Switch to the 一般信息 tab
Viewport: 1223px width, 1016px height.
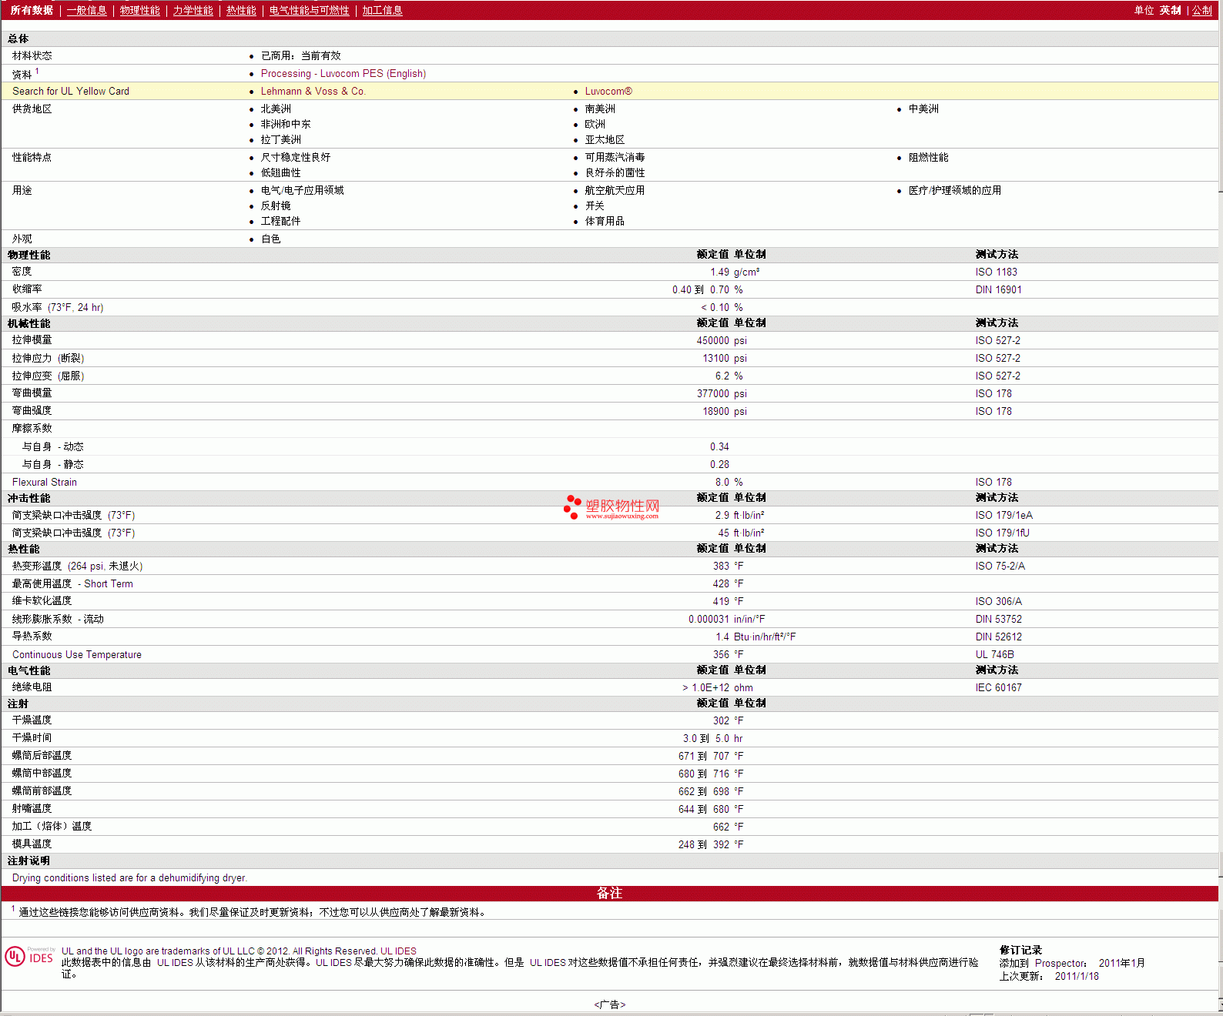click(x=86, y=10)
